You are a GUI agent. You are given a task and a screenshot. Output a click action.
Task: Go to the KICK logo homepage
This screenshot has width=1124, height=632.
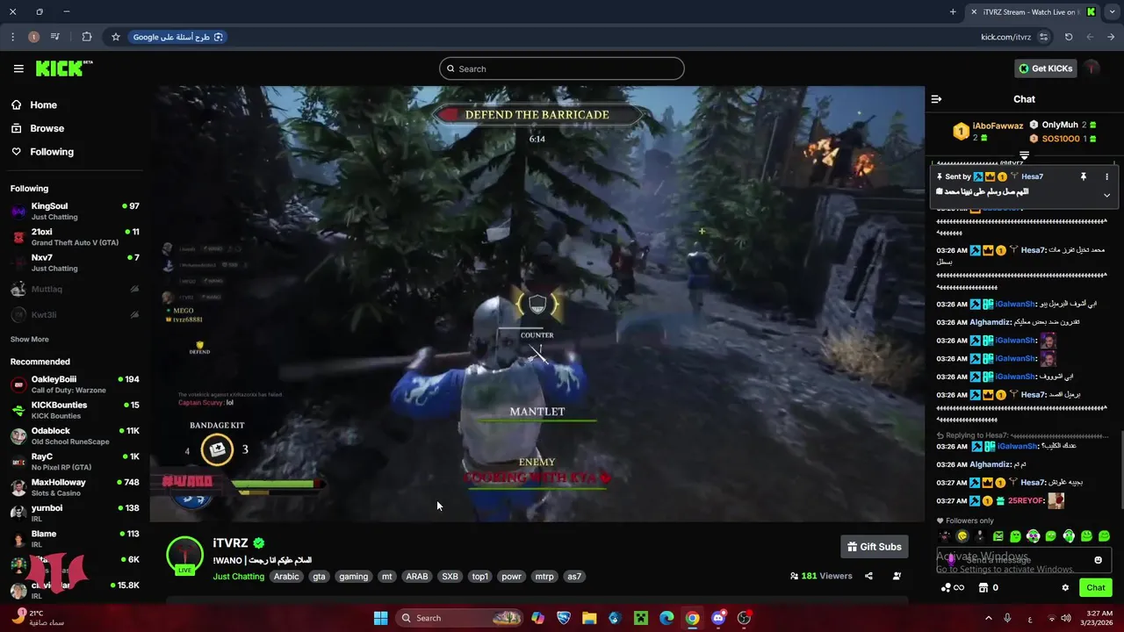coord(63,68)
